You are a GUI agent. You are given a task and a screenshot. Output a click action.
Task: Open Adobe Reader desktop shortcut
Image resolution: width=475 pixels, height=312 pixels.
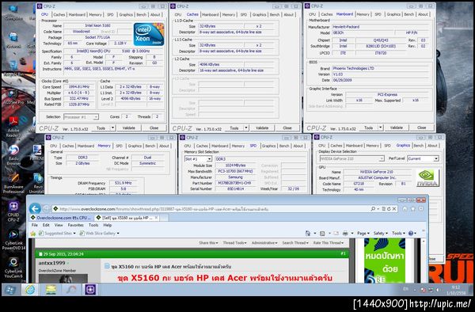click(x=13, y=127)
